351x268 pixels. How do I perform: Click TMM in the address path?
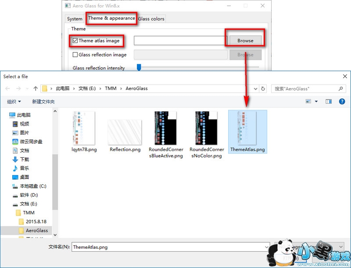tap(111, 88)
